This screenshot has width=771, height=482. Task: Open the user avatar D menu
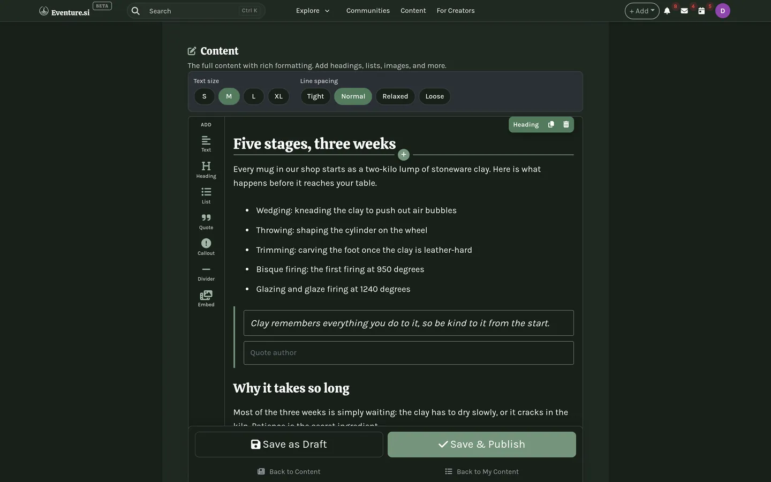click(x=723, y=11)
